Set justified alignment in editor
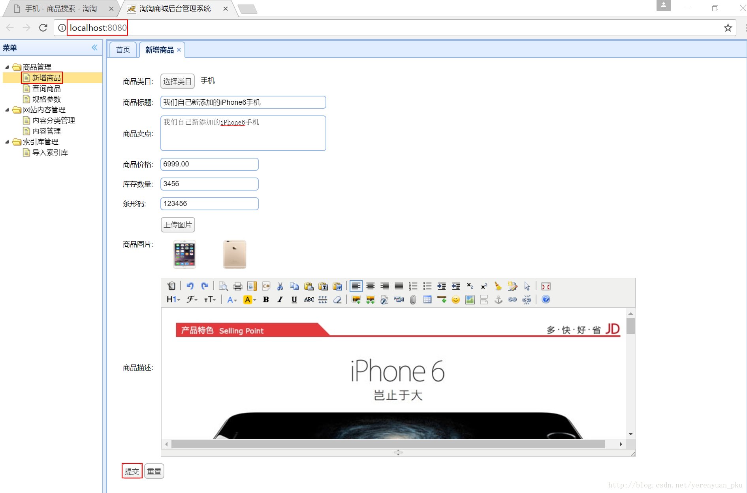The width and height of the screenshot is (747, 493). (x=399, y=286)
